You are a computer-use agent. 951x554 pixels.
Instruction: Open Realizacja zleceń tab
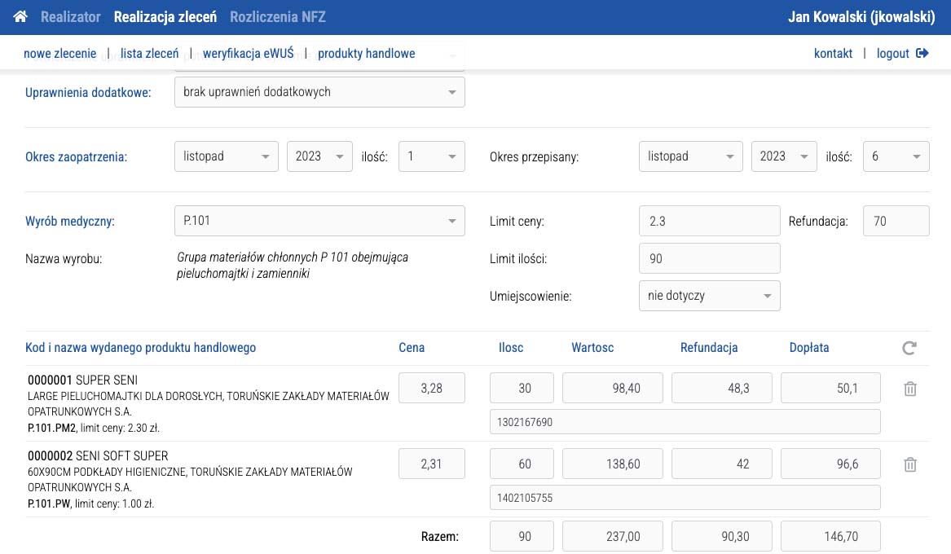165,17
